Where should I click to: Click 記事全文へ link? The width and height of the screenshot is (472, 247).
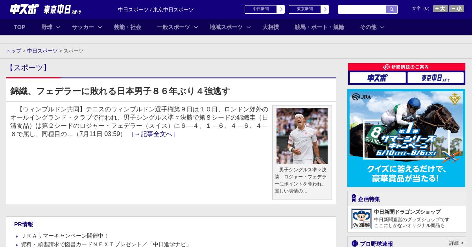153,134
